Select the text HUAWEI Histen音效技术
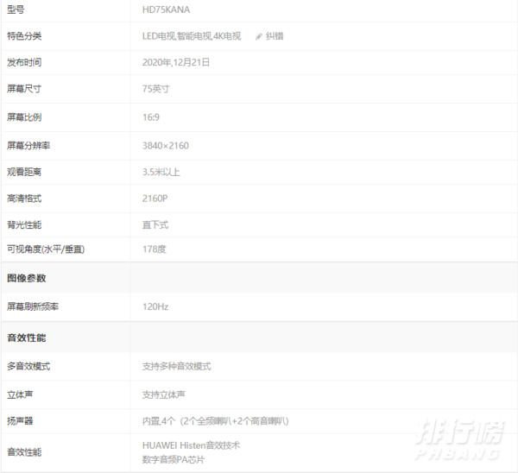 point(191,445)
